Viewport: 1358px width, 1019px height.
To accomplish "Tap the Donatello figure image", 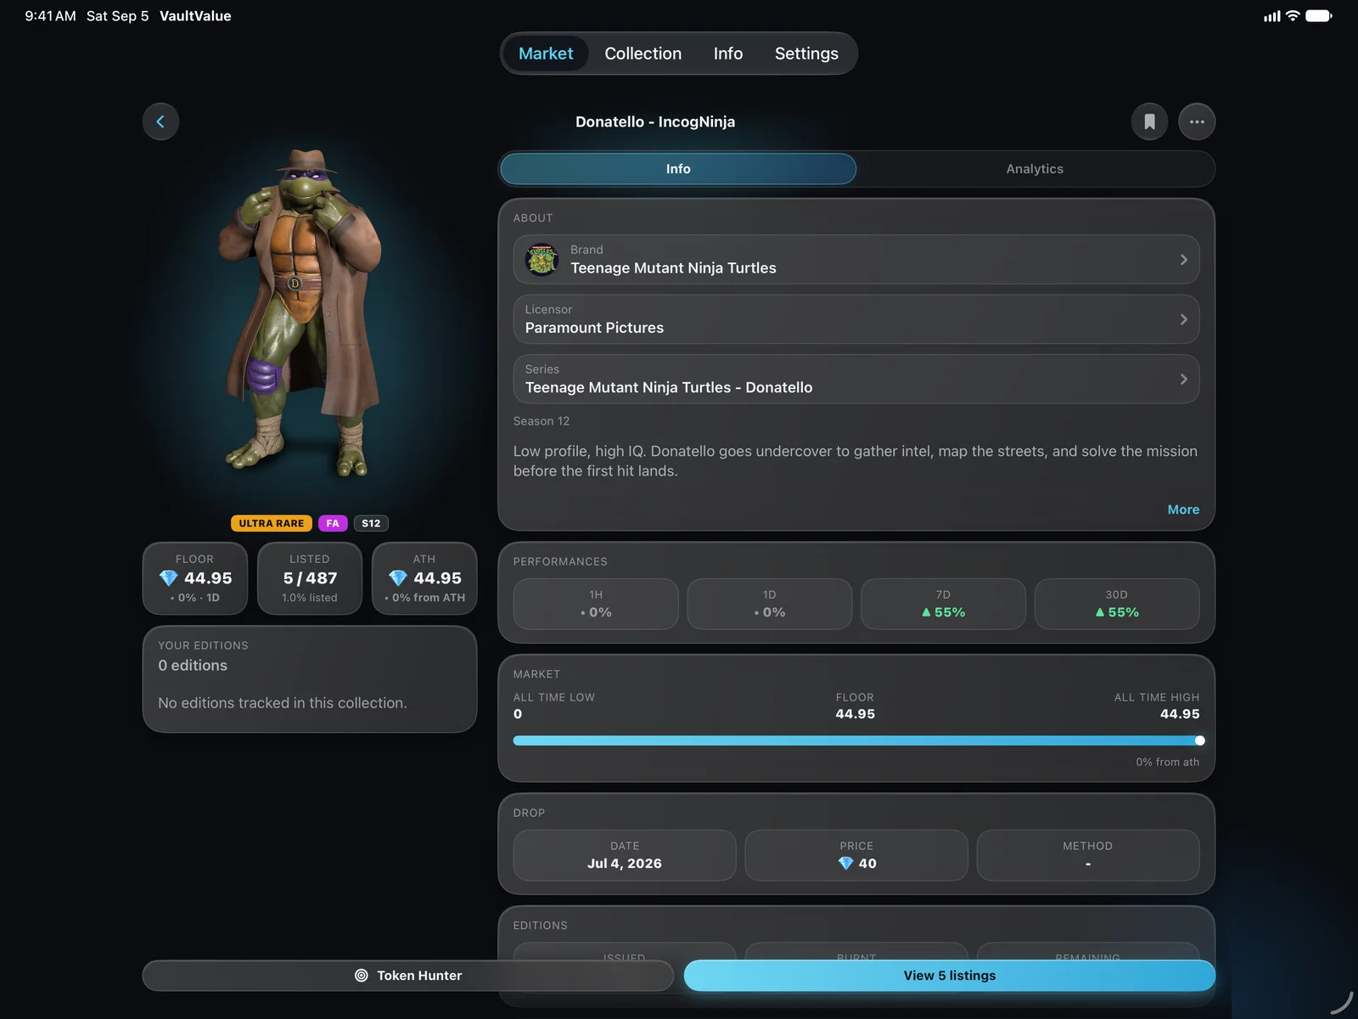I will [299, 312].
